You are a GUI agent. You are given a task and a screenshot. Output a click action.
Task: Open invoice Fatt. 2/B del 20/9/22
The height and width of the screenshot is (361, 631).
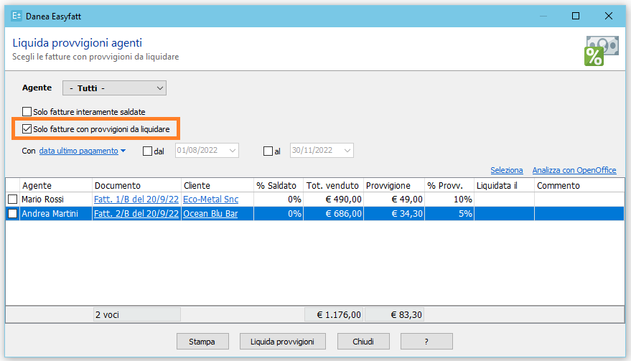[136, 214]
